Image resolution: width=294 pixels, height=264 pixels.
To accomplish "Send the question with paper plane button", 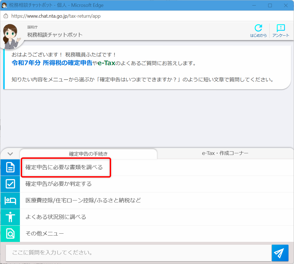I will click(280, 253).
